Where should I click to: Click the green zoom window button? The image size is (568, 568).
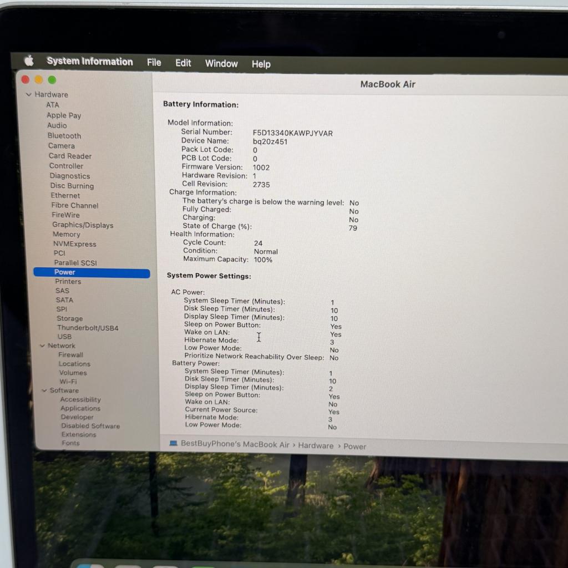coord(52,80)
